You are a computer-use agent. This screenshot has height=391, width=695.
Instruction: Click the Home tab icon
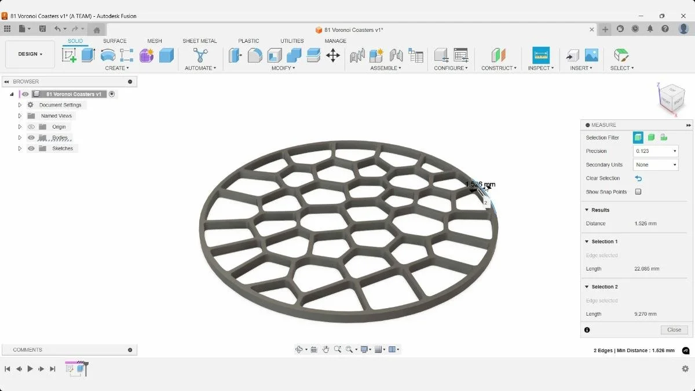pyautogui.click(x=97, y=30)
